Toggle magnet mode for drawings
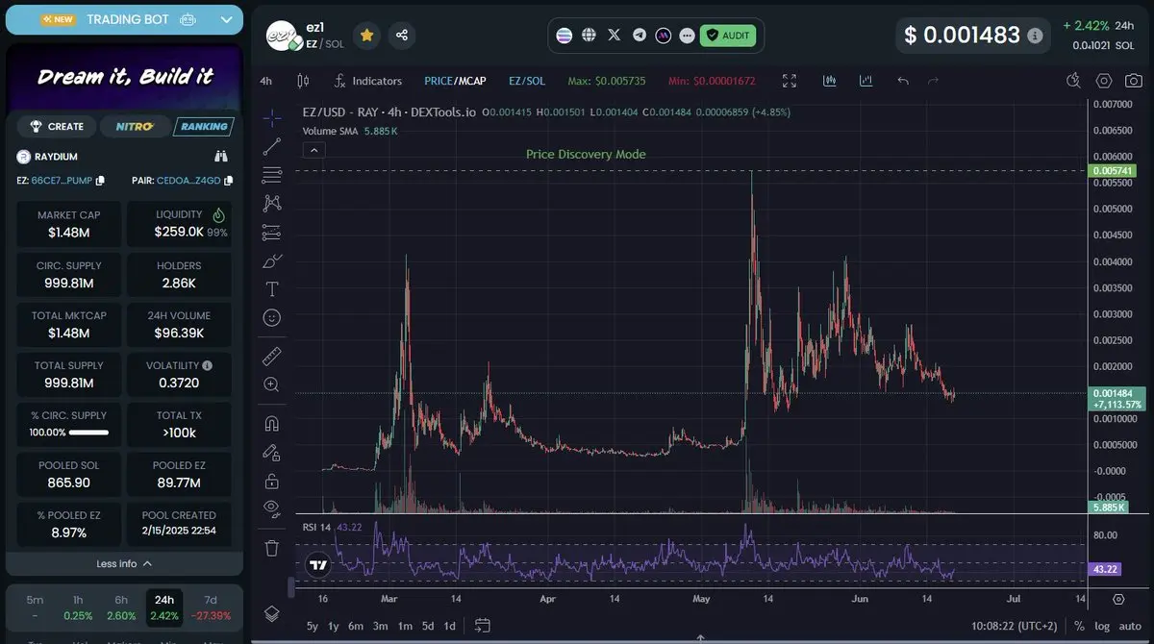 [x=271, y=423]
